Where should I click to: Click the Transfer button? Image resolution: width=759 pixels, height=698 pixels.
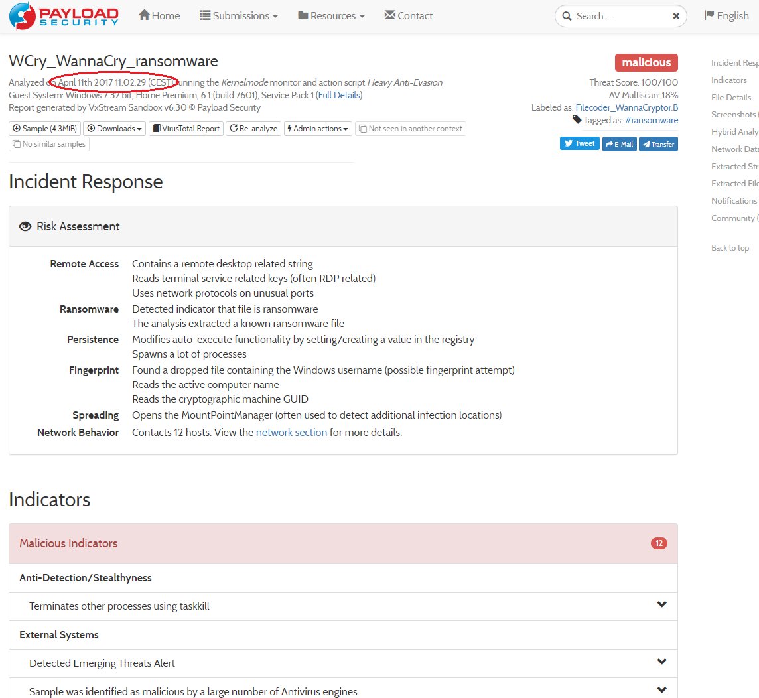tap(658, 144)
